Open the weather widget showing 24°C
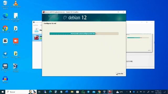 pos(120,92)
